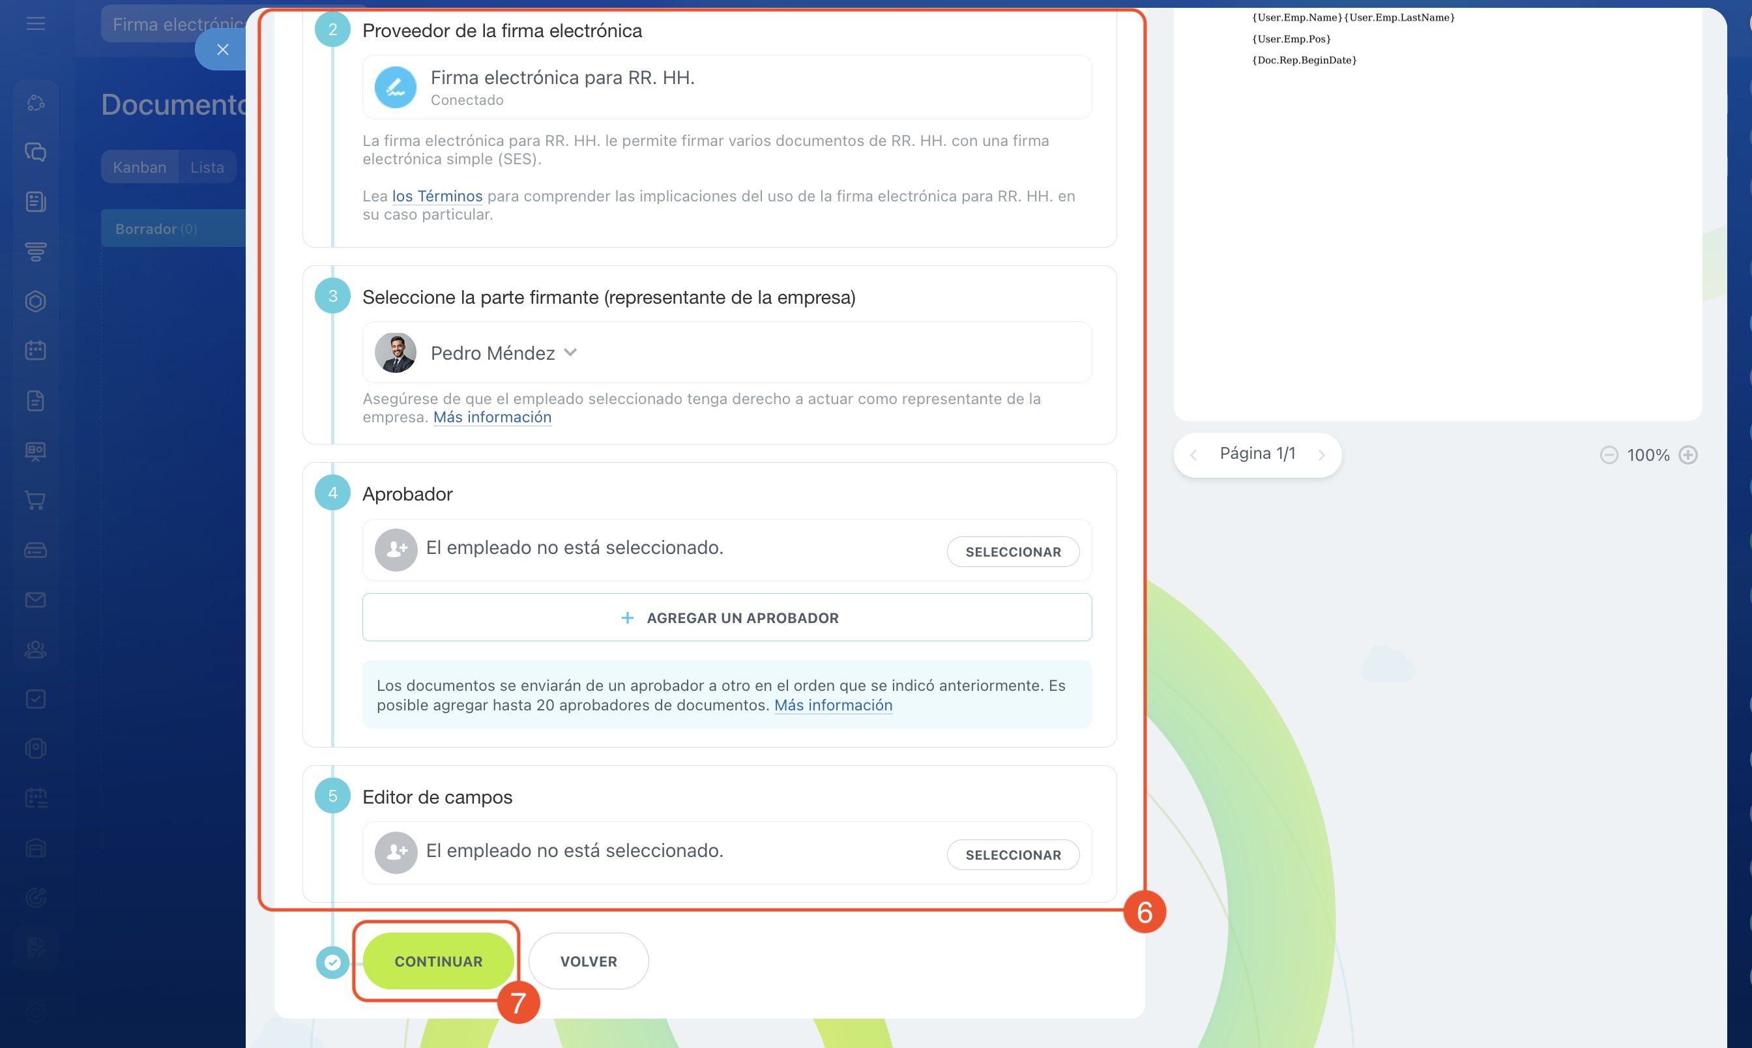Close the slider with X button
The width and height of the screenshot is (1752, 1048).
(222, 50)
